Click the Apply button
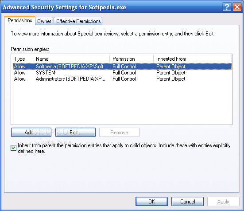244x211 pixels. tap(223, 202)
